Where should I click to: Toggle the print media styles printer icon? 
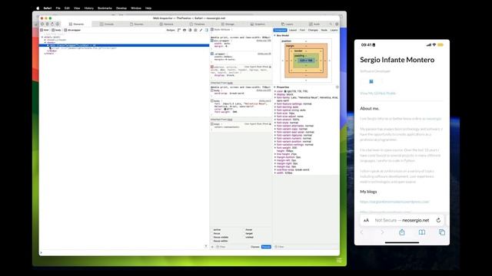pyautogui.click(x=184, y=30)
